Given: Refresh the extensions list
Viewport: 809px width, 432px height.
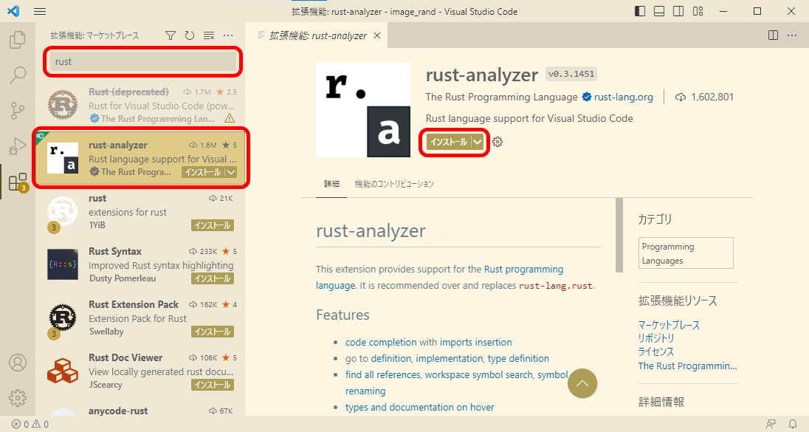Looking at the screenshot, I should [x=190, y=35].
